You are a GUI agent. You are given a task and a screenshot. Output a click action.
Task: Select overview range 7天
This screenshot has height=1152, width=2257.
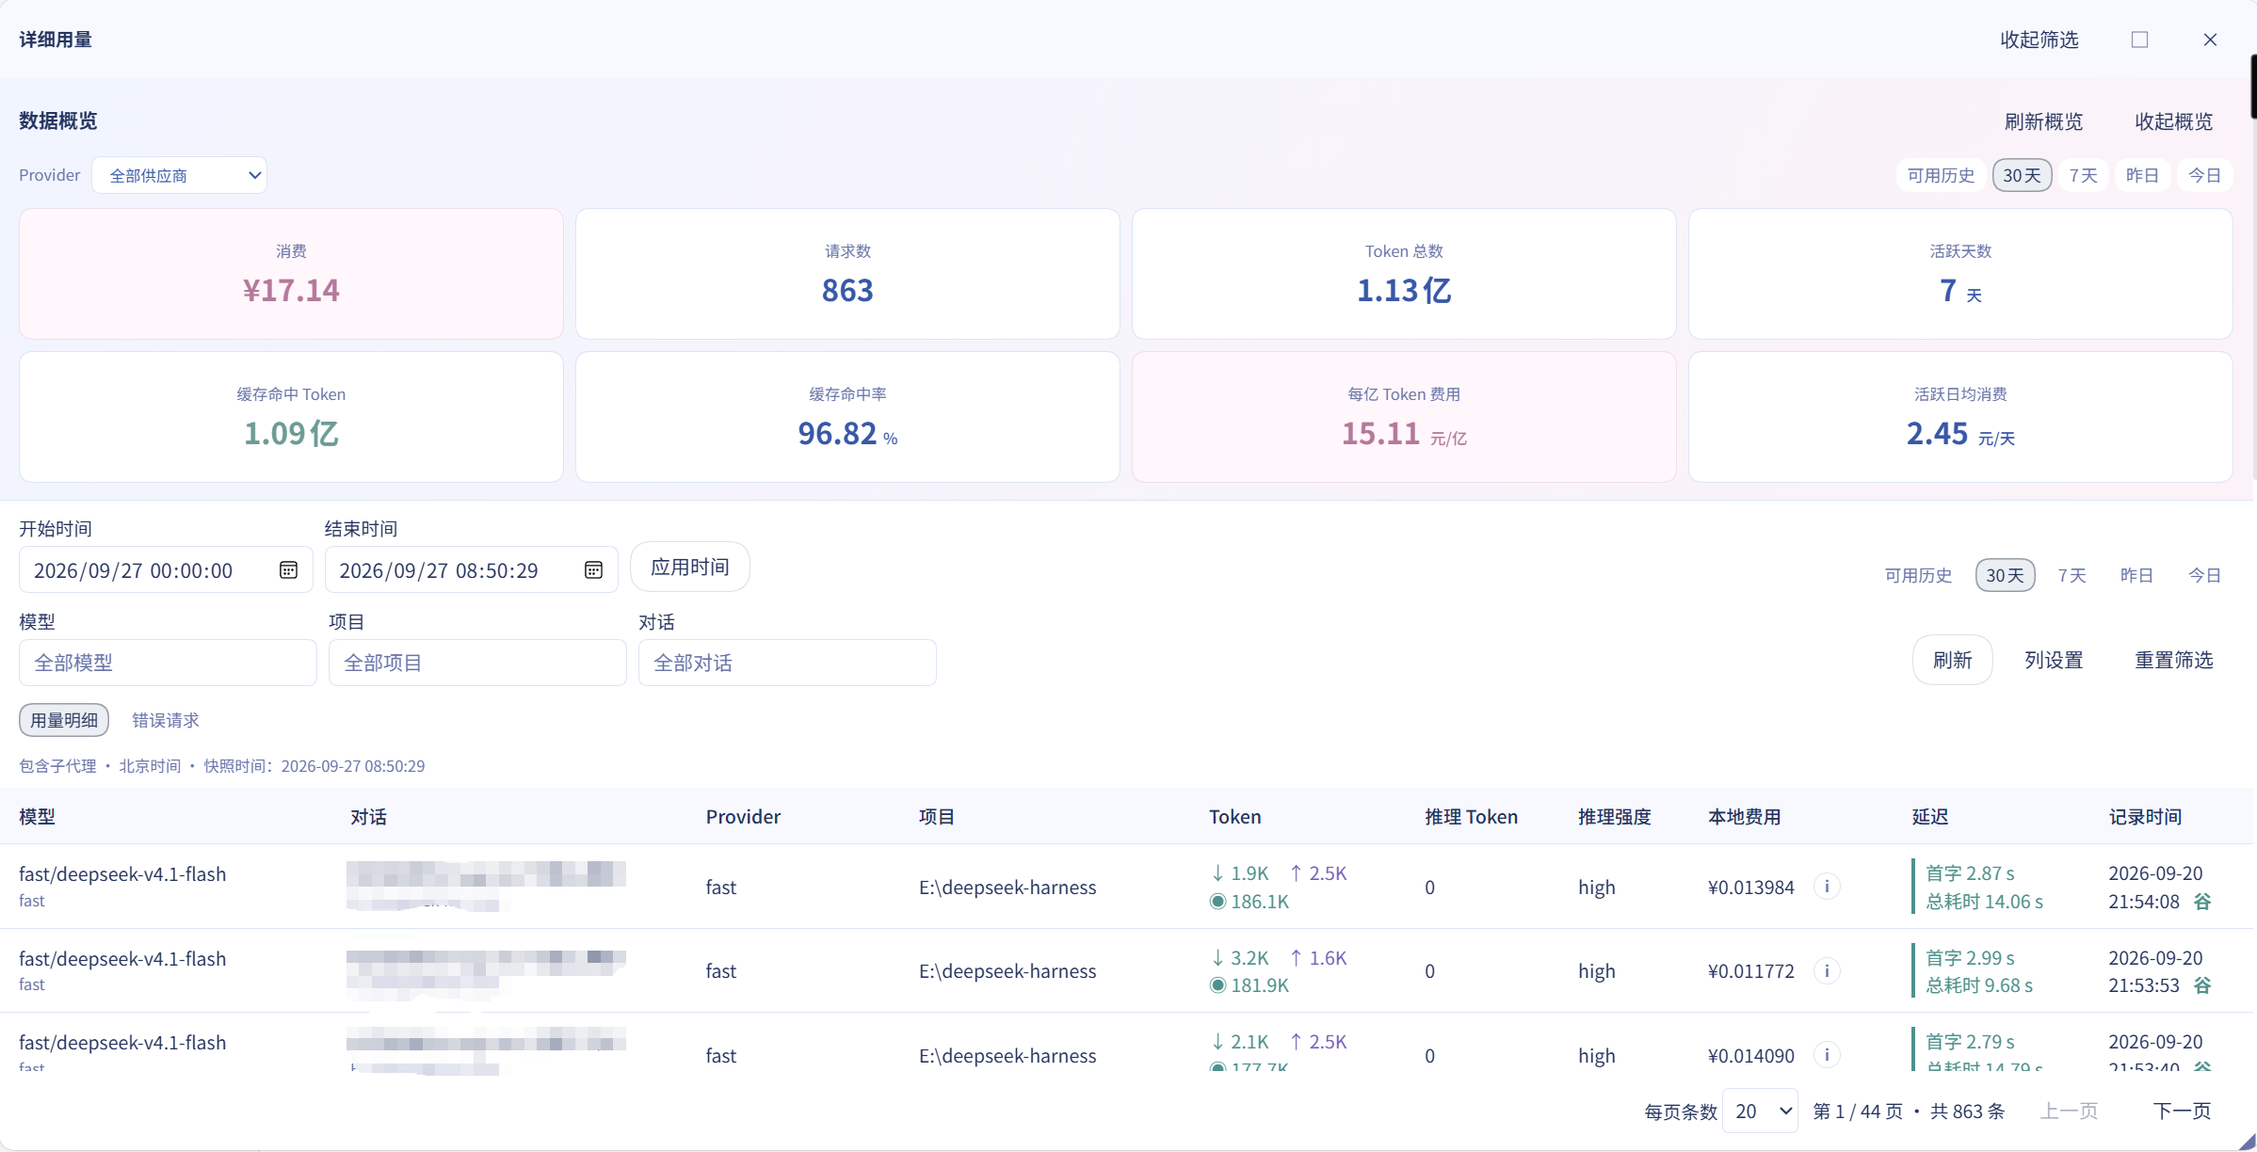point(2084,175)
